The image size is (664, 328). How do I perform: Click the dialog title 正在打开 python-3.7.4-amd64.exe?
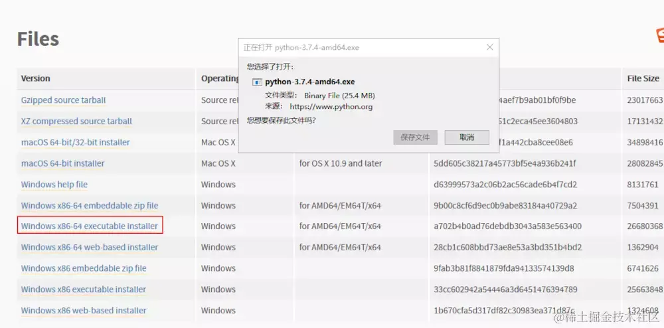[301, 47]
